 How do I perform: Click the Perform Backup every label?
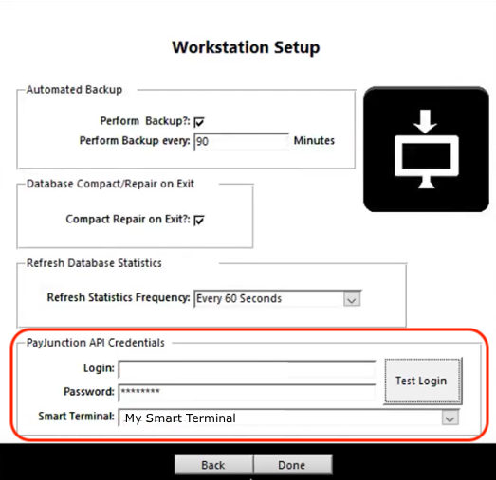(135, 140)
